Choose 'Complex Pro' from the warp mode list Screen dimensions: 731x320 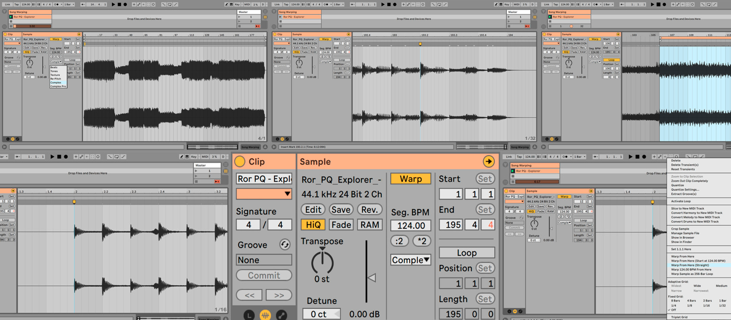tap(58, 86)
